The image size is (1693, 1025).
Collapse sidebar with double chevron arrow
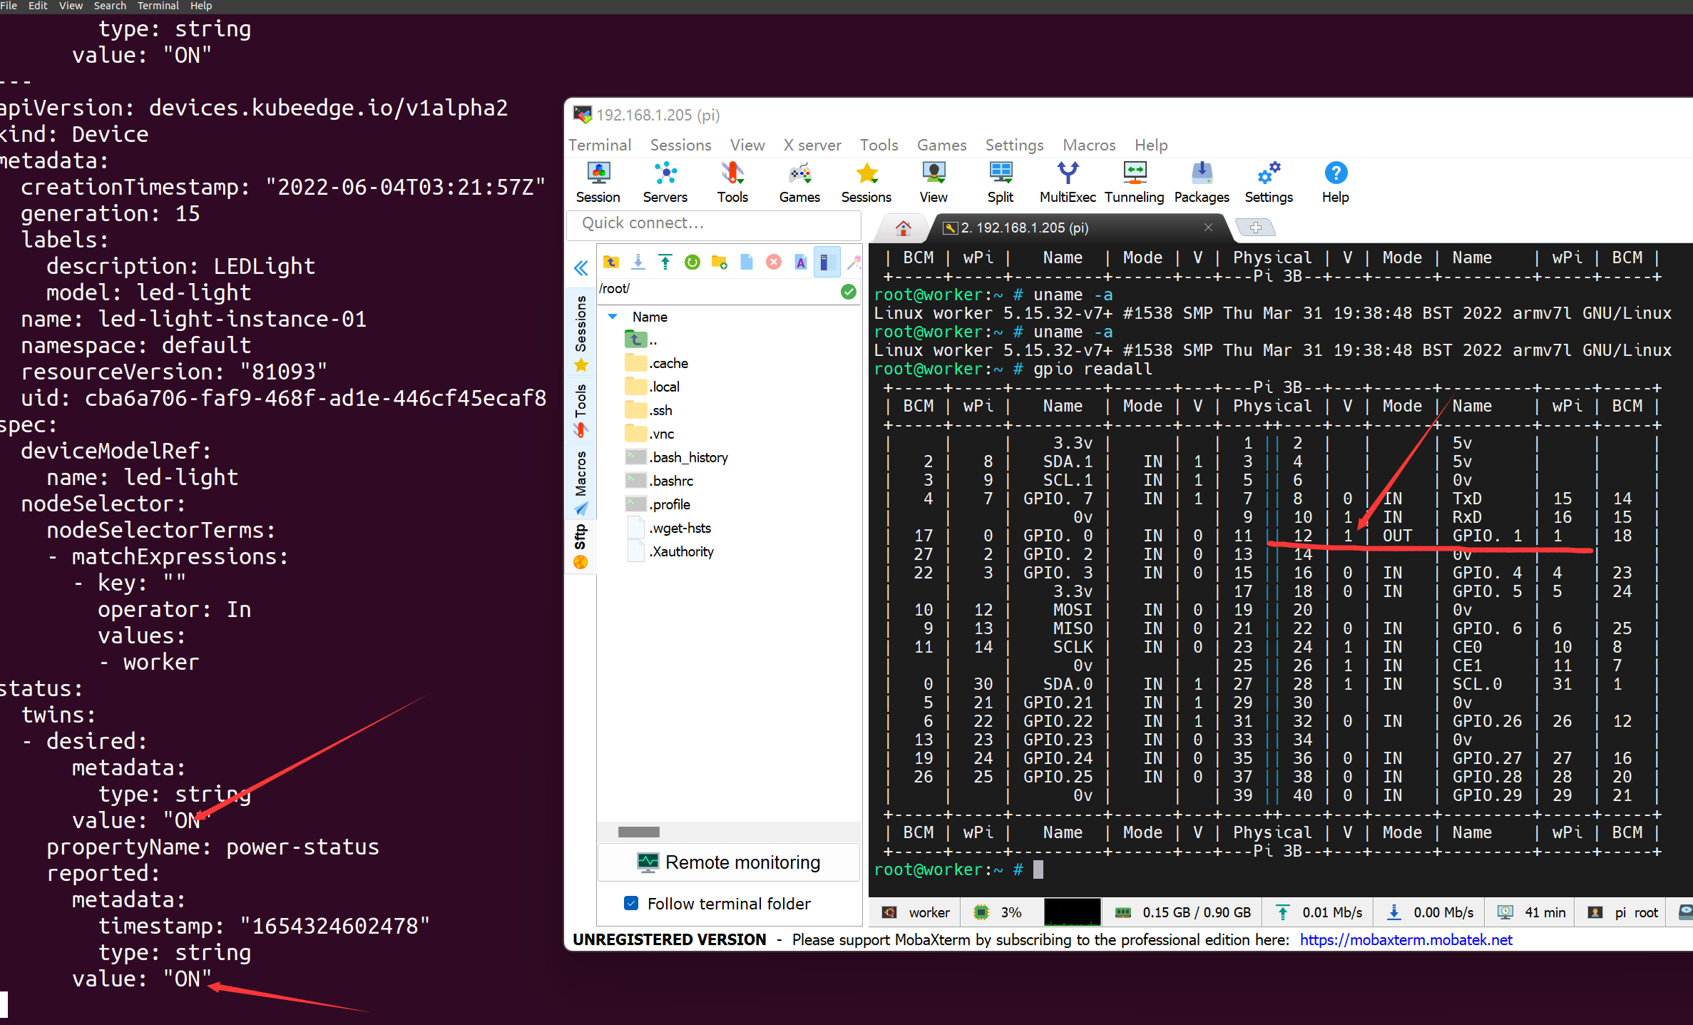tap(580, 268)
